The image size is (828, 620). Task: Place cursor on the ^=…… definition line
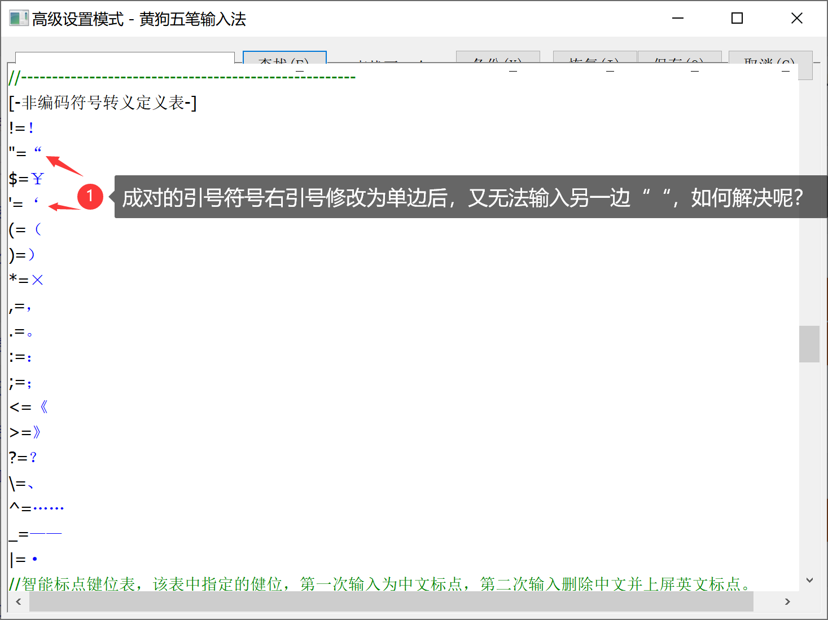(x=37, y=508)
